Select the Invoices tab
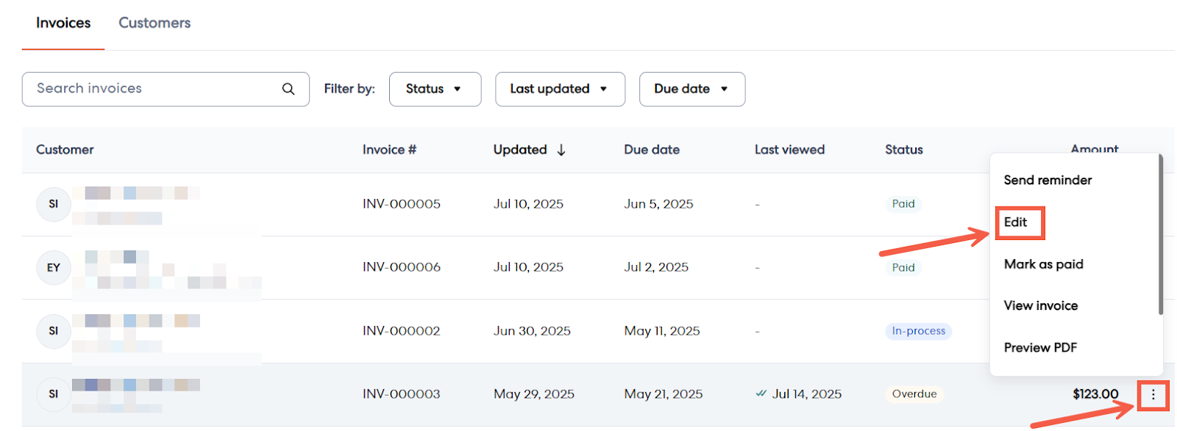 point(63,23)
